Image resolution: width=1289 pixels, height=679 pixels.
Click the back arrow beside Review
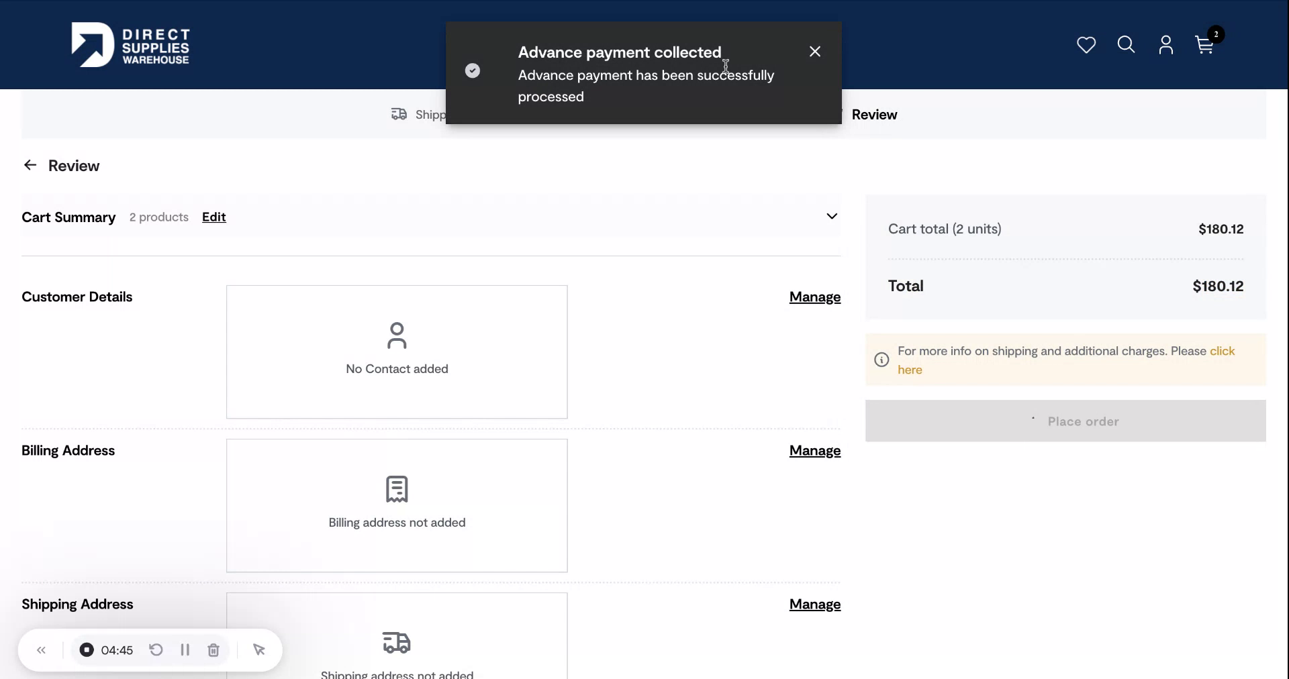click(30, 165)
